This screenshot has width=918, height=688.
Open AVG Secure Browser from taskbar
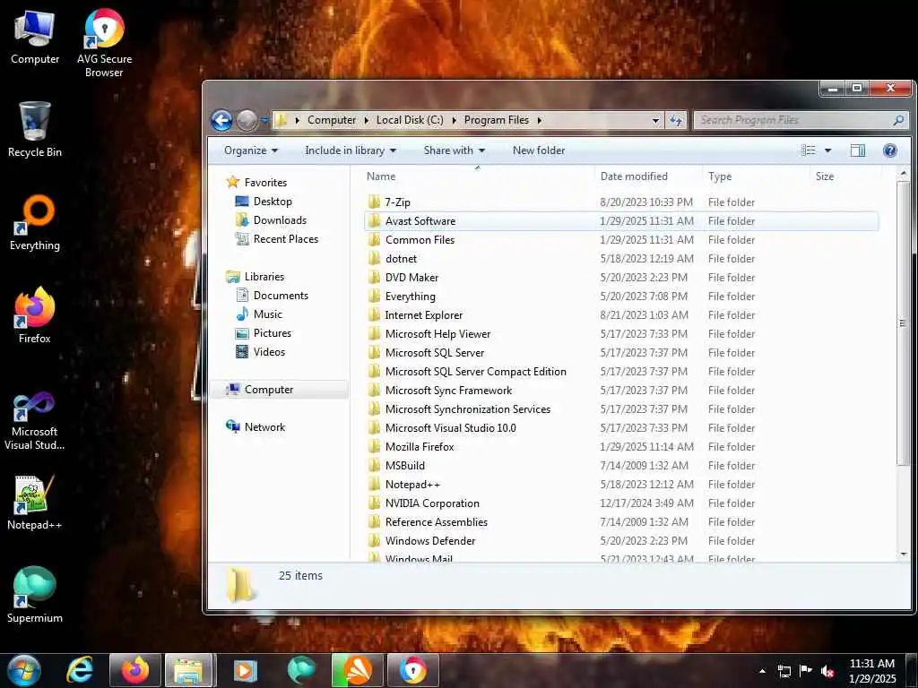(413, 670)
